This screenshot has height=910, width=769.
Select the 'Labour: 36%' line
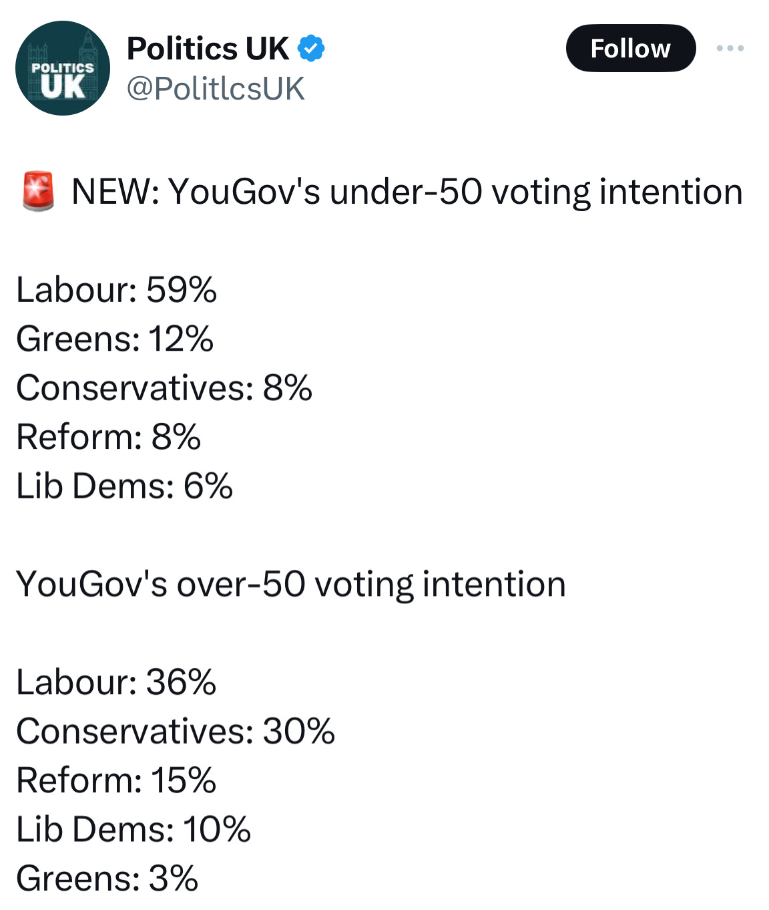[116, 682]
